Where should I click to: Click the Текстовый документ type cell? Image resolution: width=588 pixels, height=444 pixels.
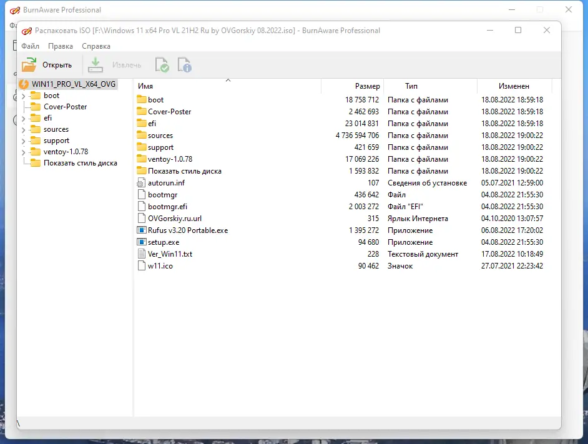[x=423, y=254]
